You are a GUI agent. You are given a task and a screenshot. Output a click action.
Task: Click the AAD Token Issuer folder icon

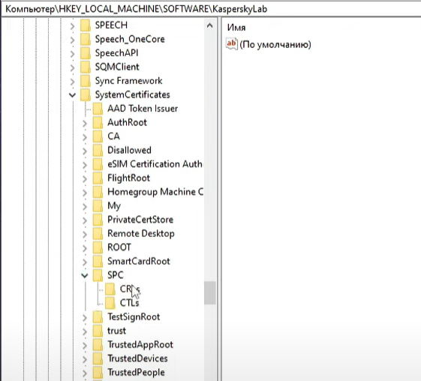[98, 109]
